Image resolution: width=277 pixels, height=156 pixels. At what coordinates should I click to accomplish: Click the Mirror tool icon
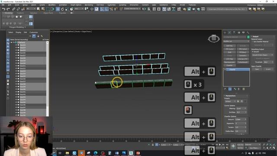pyautogui.click(x=144, y=9)
